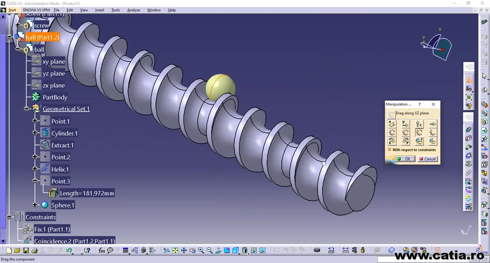Select the Rotate view tool
Screen dimensions: 490x263
click(192, 250)
